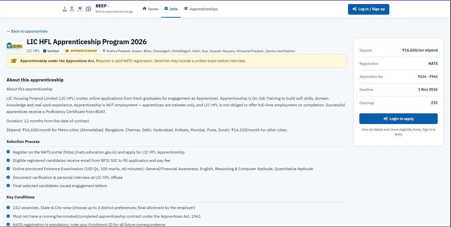Go to the Home navigation item
The image size is (451, 227).
tap(150, 9)
